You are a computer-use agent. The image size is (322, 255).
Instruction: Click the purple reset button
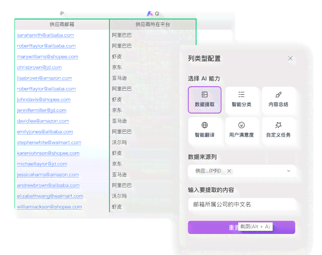(241, 227)
